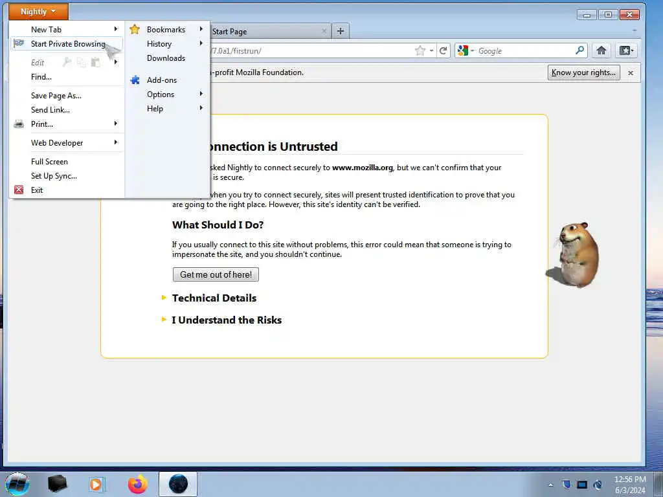This screenshot has height=497, width=663.
Task: Click the Google search input field
Action: (x=525, y=50)
